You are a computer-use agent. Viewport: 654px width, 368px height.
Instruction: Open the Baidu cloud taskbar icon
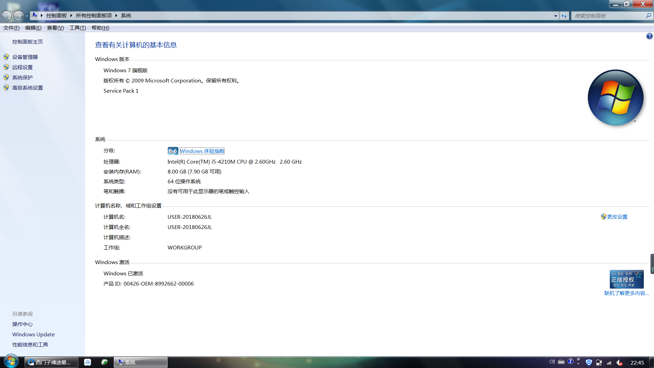tap(88, 362)
